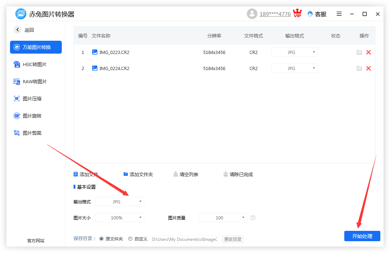Click the VIP crown icon
The height and width of the screenshot is (253, 390).
(297, 13)
